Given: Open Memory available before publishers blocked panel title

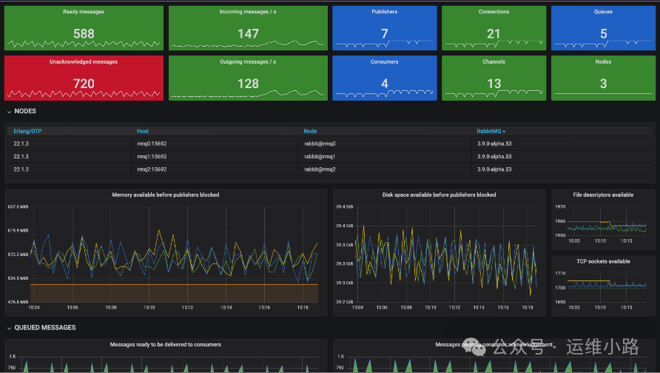Looking at the screenshot, I should coord(166,195).
